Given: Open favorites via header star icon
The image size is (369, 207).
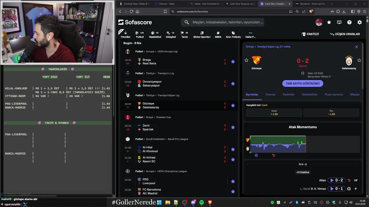Looking at the screenshot, I should point(329,22).
